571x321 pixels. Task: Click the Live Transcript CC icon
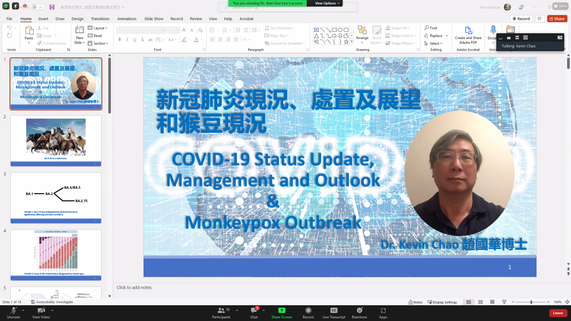334,310
